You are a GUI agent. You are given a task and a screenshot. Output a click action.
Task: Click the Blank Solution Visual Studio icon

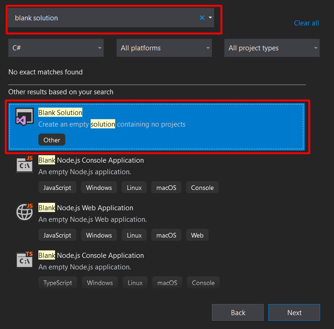click(x=24, y=116)
